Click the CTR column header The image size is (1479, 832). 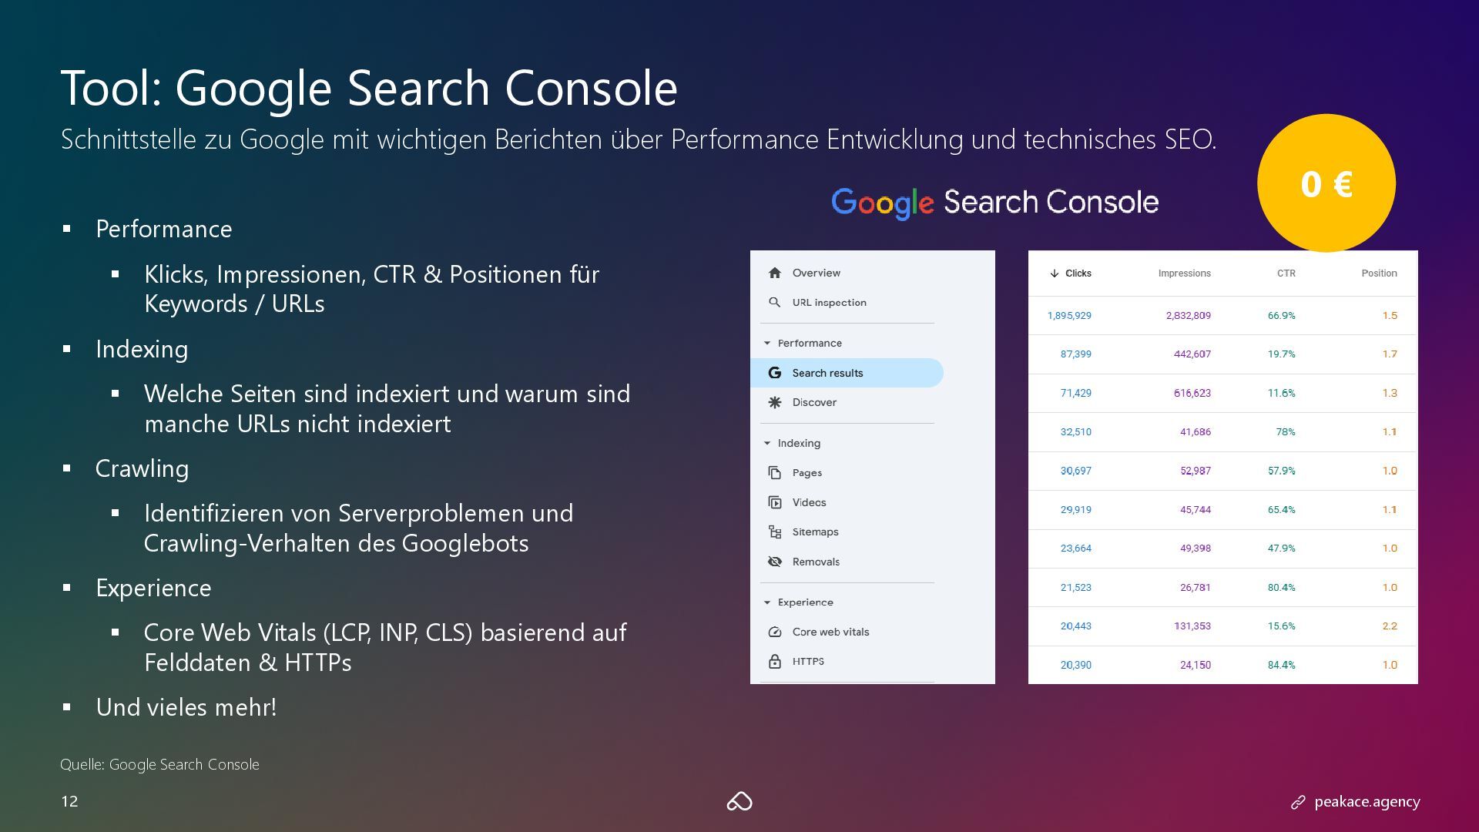1286,273
